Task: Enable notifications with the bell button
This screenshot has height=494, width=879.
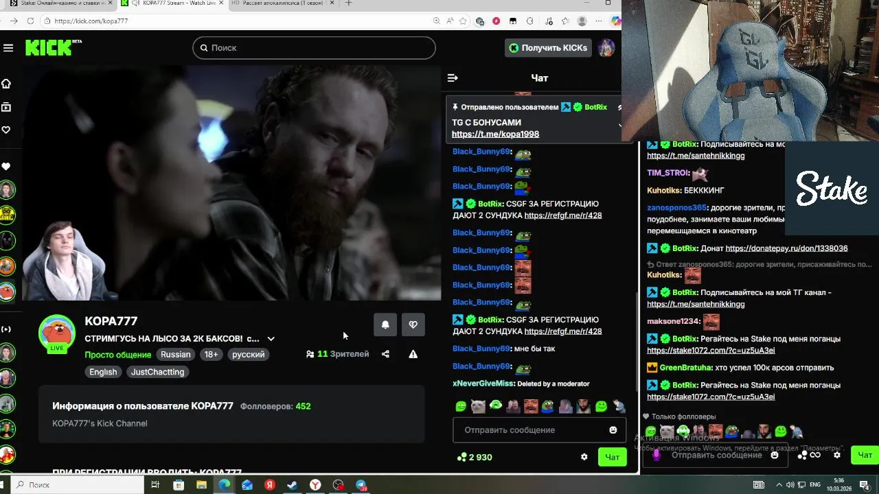Action: pos(385,325)
